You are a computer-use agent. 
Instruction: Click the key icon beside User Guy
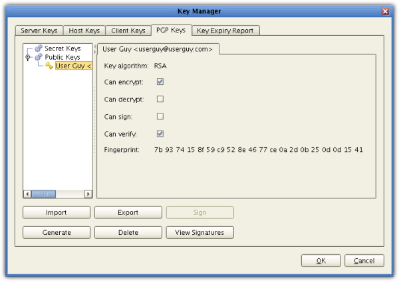click(49, 66)
